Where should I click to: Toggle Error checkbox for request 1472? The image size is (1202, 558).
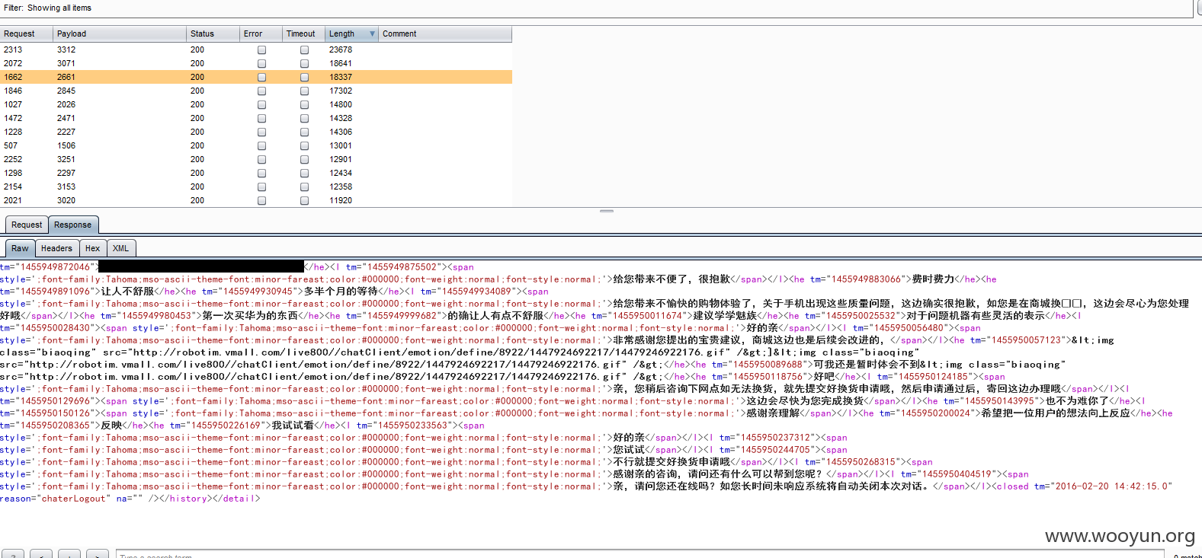(261, 118)
